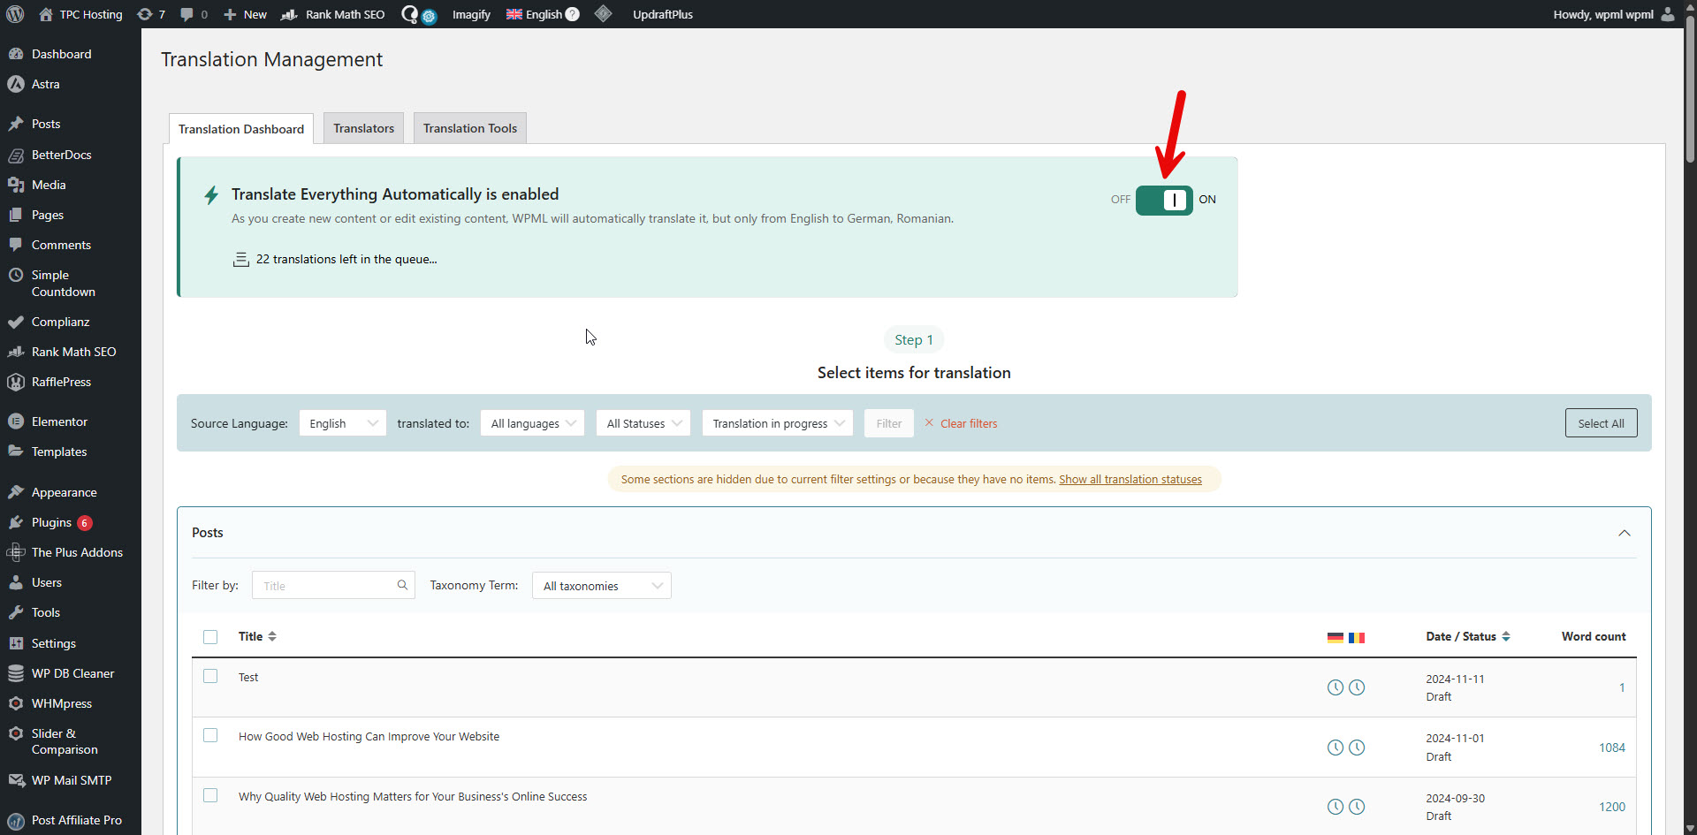Open the Elementor sidebar menu item
Screen dimensions: 1697x835
point(59,421)
